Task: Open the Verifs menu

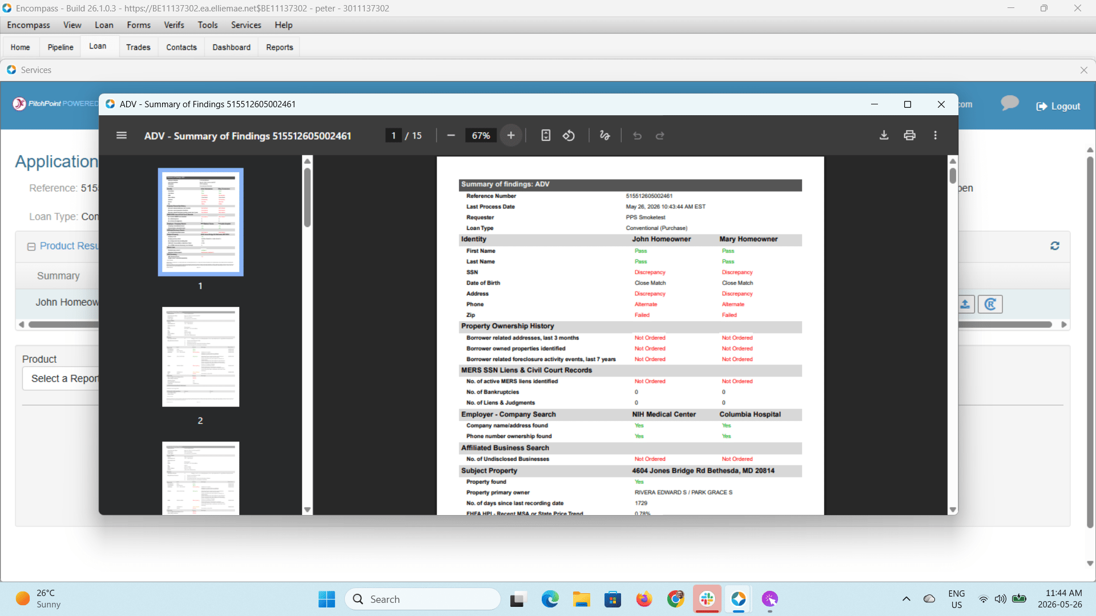Action: pos(174,25)
